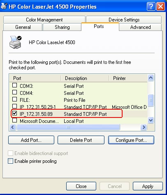Enable printer pooling checkbox
Image resolution: width=167 pixels, height=195 pixels.
[x=11, y=161]
